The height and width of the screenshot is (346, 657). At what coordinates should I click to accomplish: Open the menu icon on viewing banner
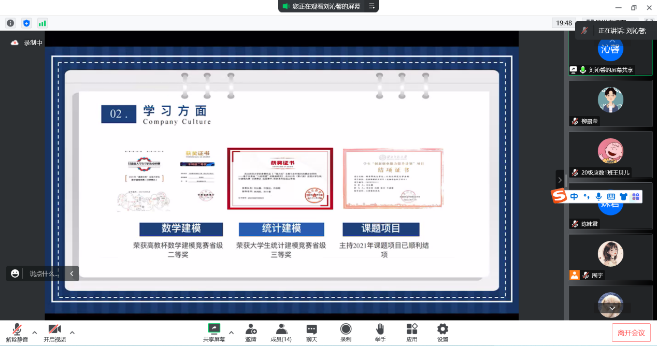click(x=372, y=6)
